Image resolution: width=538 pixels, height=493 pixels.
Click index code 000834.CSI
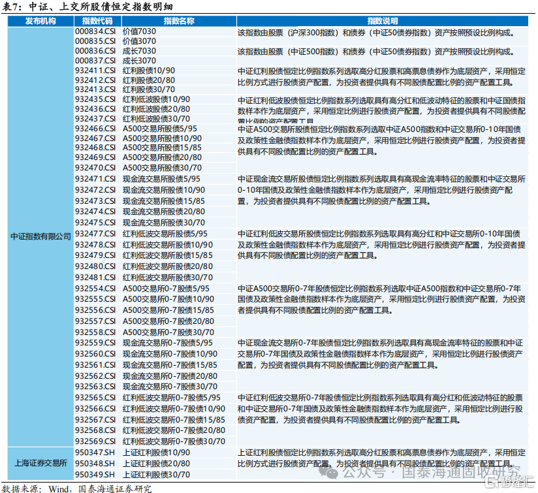click(x=95, y=31)
